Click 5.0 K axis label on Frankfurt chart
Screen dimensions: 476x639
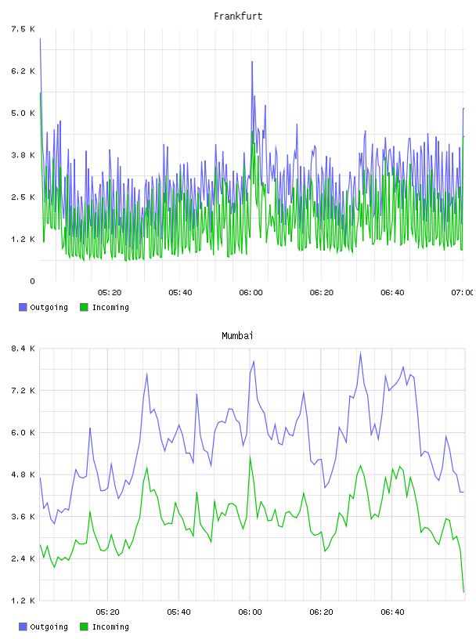pos(23,113)
